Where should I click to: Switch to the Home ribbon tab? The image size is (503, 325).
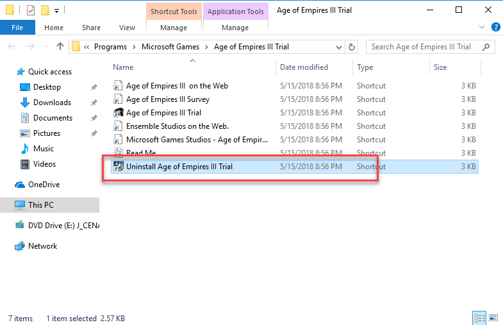pos(54,28)
